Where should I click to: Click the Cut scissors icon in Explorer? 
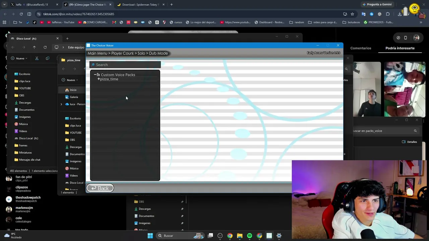point(37,58)
